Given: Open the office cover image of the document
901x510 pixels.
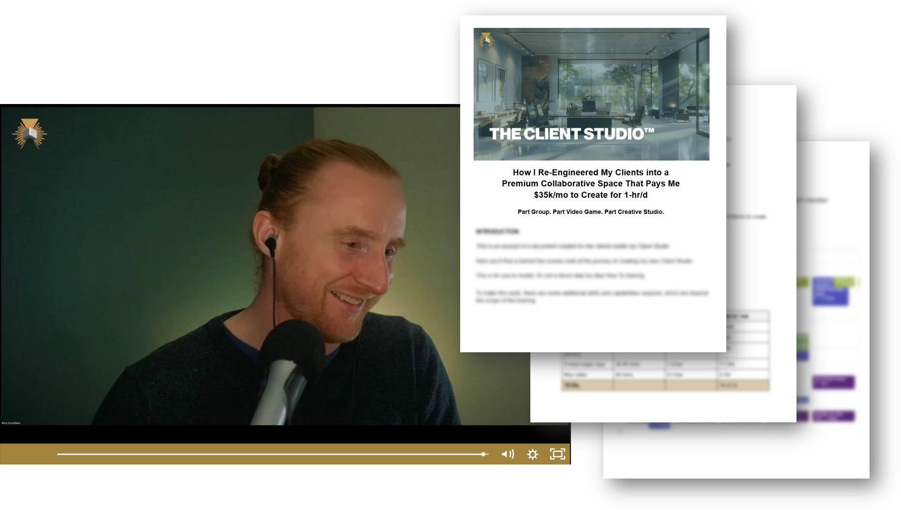Looking at the screenshot, I should [591, 77].
